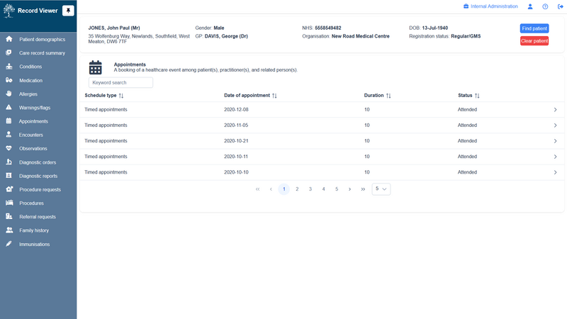Click the large Appointments calendar header icon
Screen dimensions: 567x319
(x=96, y=67)
